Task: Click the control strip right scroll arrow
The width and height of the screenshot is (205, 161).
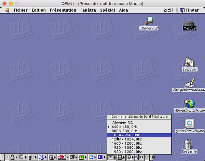Action: click(x=147, y=157)
